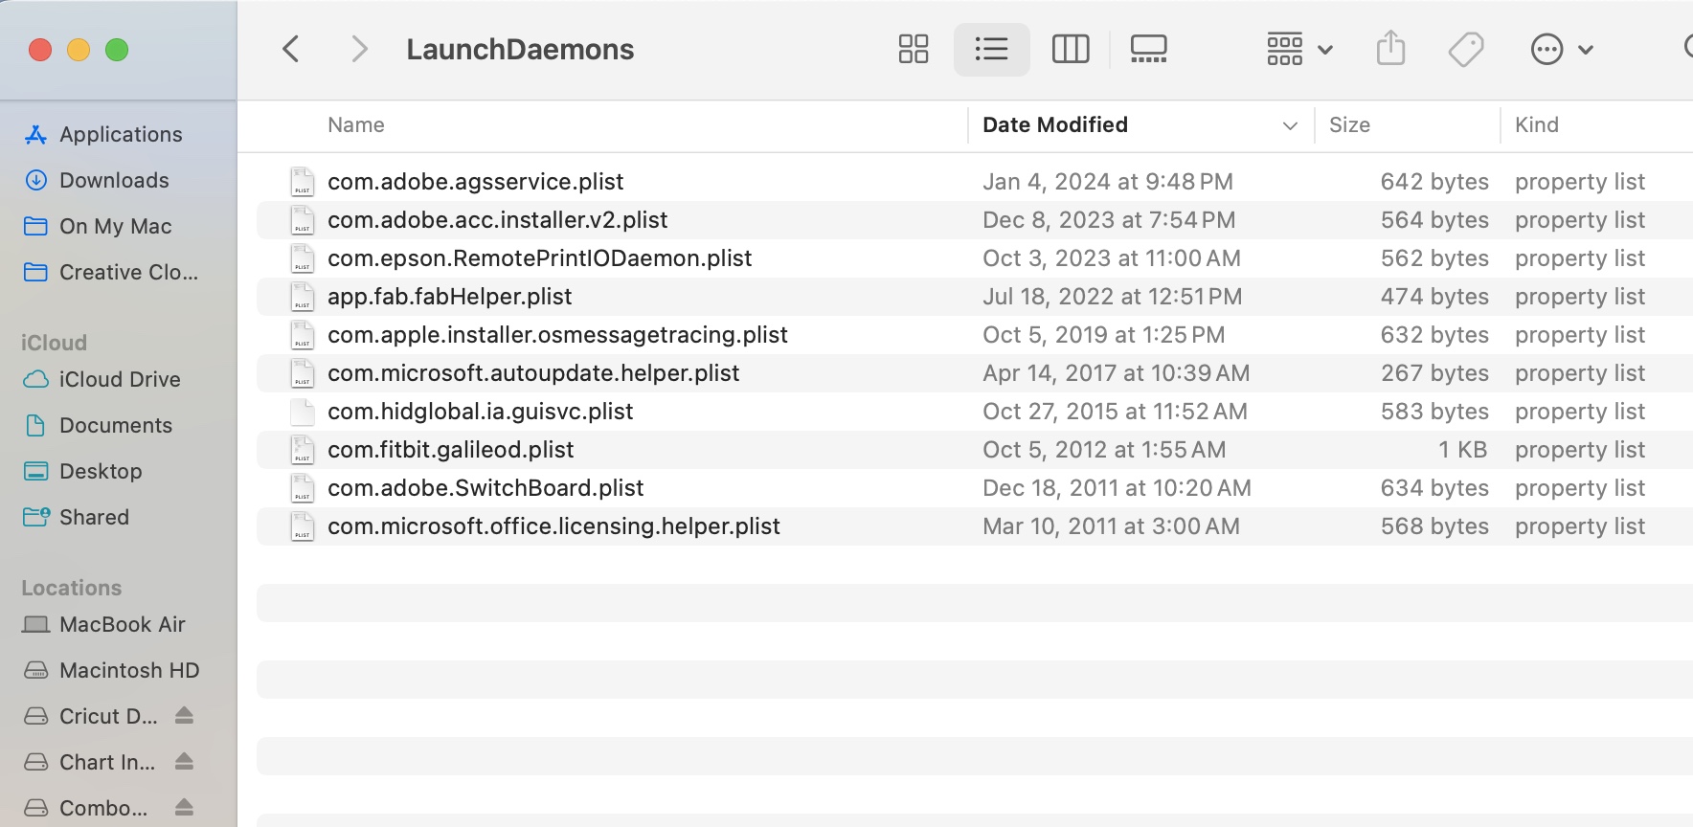Eject the Chart In... volume
This screenshot has width=1693, height=827.
point(185,762)
